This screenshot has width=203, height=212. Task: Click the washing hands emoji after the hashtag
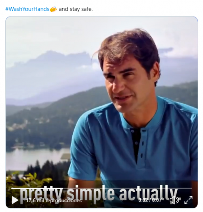coord(54,9)
